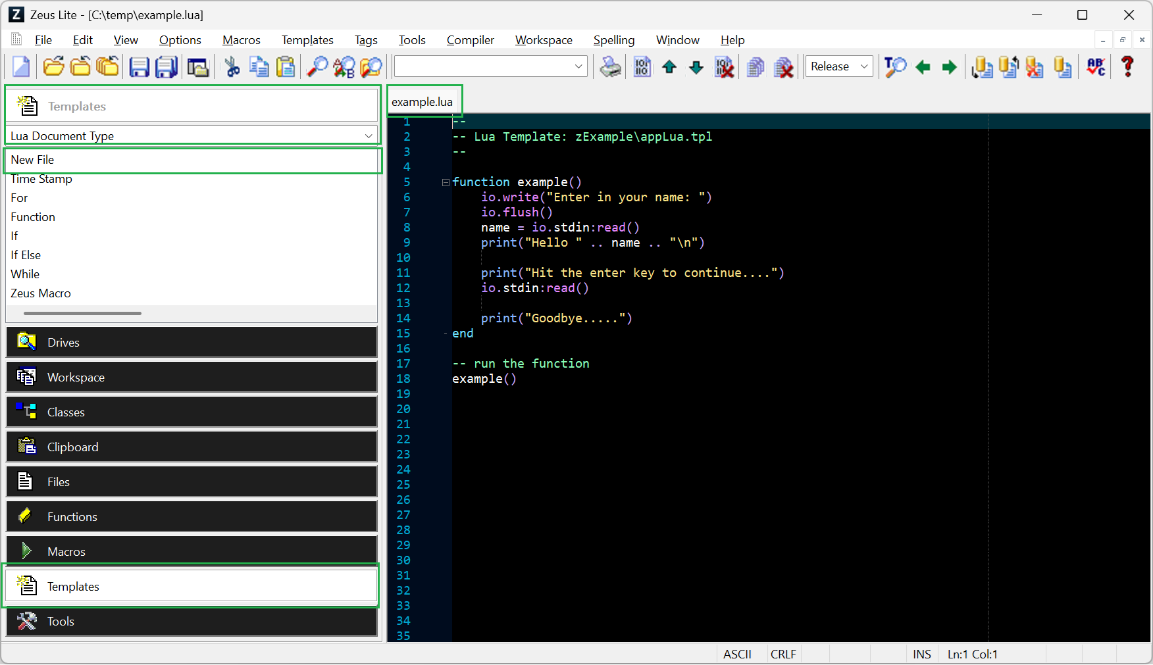Expand the Classes navigator panel
The width and height of the screenshot is (1153, 665).
coord(192,412)
